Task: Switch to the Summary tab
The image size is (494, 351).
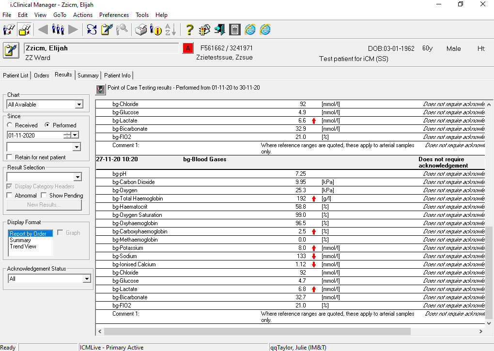Action: pyautogui.click(x=88, y=76)
